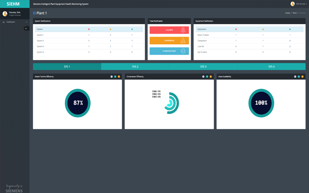Go to Home in the breadcrumb
The height and width of the screenshot is (193, 309).
tap(287, 13)
